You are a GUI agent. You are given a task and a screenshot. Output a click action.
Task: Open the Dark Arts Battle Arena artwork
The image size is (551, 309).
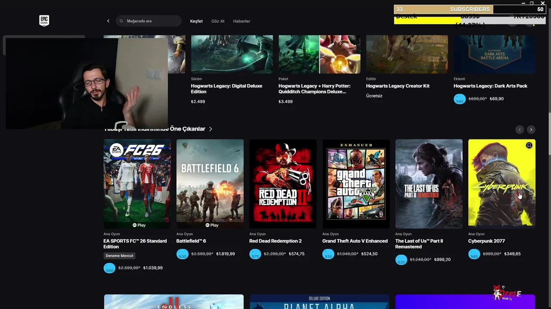(495, 54)
